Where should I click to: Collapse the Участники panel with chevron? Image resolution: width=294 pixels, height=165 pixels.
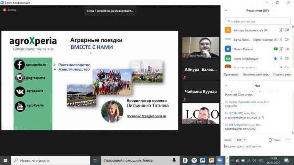[226, 11]
